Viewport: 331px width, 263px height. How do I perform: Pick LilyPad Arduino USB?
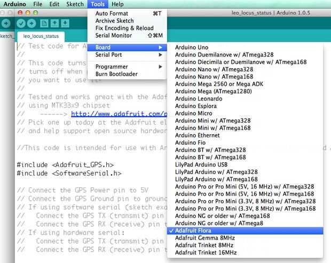coord(245,165)
